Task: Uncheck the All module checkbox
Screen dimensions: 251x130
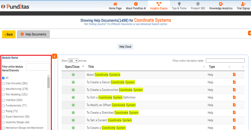Action: pos(3,78)
